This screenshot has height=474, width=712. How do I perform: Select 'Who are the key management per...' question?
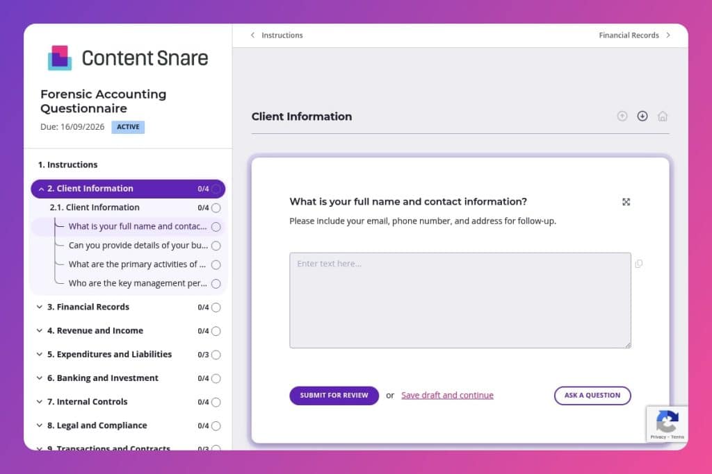click(x=138, y=283)
